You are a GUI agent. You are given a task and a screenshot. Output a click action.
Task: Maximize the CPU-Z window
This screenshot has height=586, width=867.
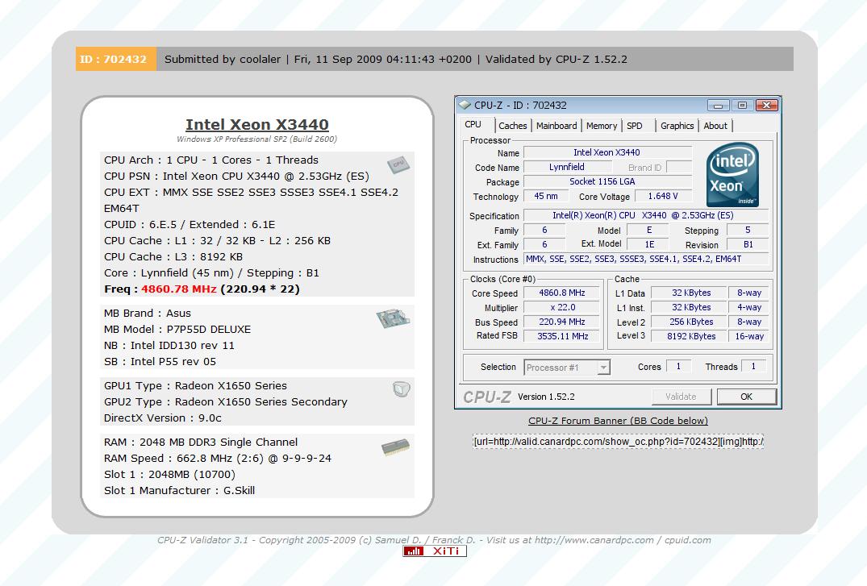coord(743,105)
